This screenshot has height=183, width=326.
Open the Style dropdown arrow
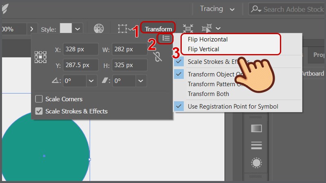77,29
